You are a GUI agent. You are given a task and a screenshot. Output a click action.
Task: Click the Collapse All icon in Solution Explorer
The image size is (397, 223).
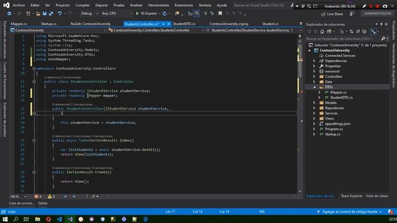click(x=358, y=32)
